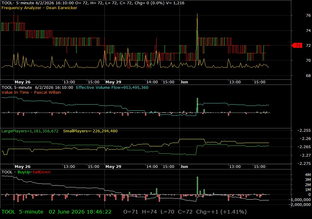
Task: Click the 74 label on price axis
Action: coord(308,30)
